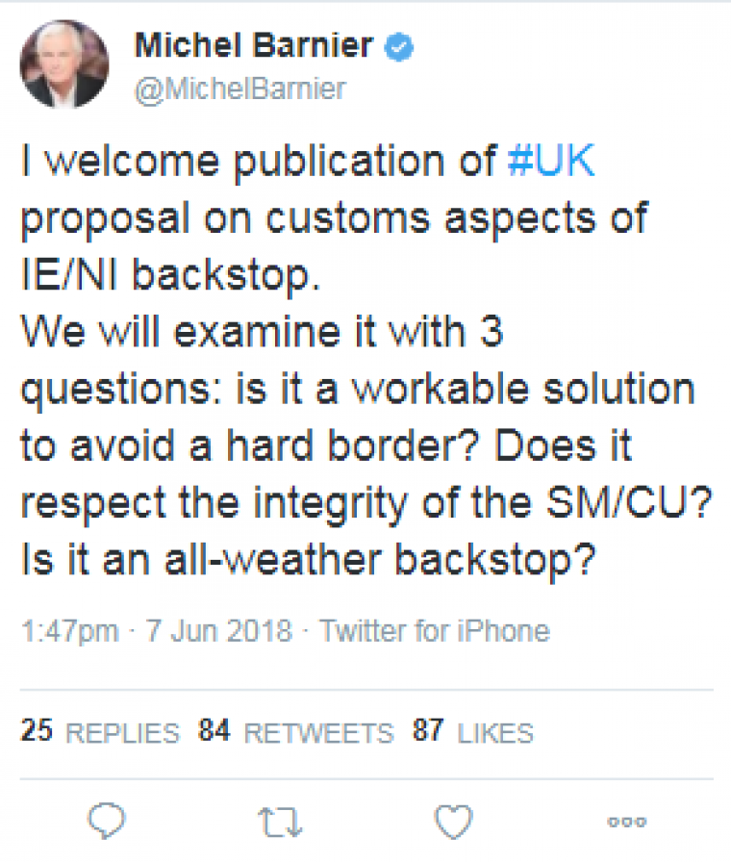Open the #UK hashtag

tap(551, 162)
